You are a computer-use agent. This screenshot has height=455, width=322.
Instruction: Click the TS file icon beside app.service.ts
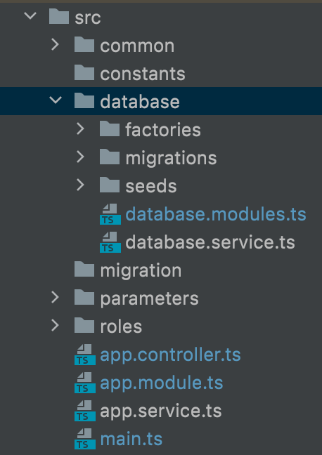[x=85, y=411]
